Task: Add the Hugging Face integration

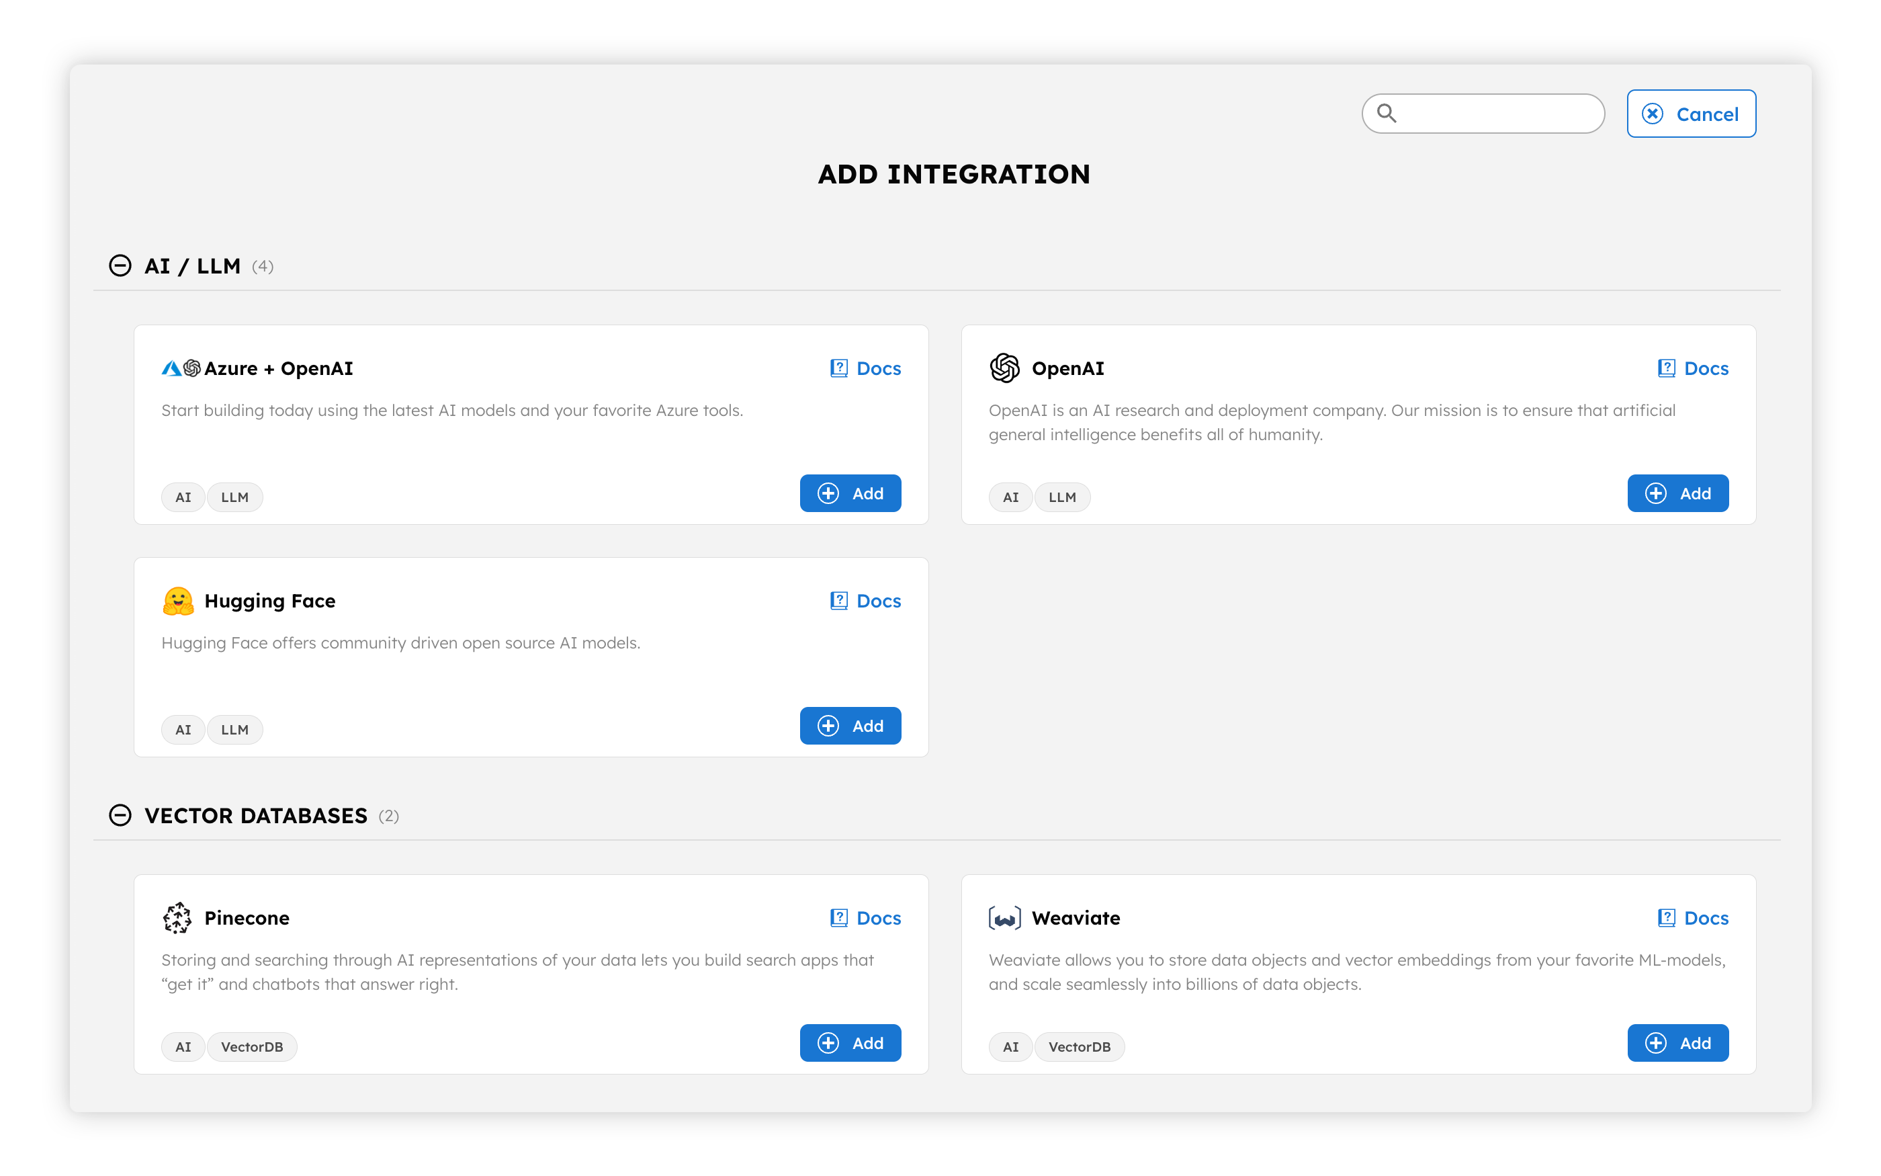Action: tap(850, 726)
